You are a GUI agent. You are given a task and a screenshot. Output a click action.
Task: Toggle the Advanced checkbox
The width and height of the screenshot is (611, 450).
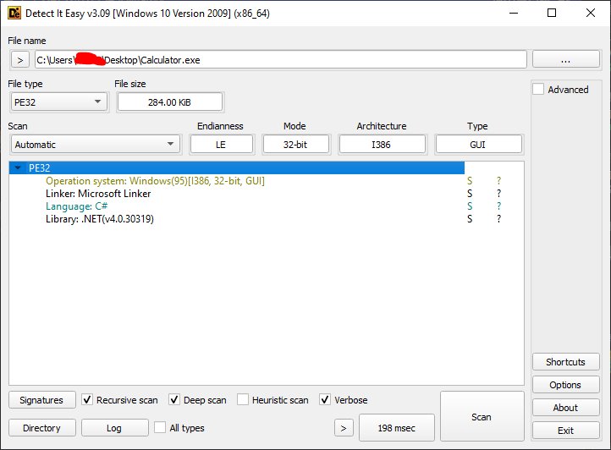point(538,89)
